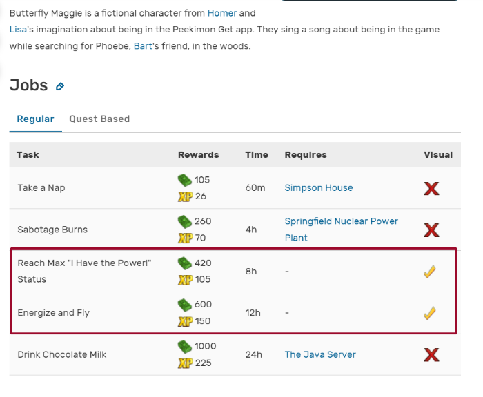Image resolution: width=483 pixels, height=397 pixels.
Task: Open The Java Server link
Action: tap(320, 355)
